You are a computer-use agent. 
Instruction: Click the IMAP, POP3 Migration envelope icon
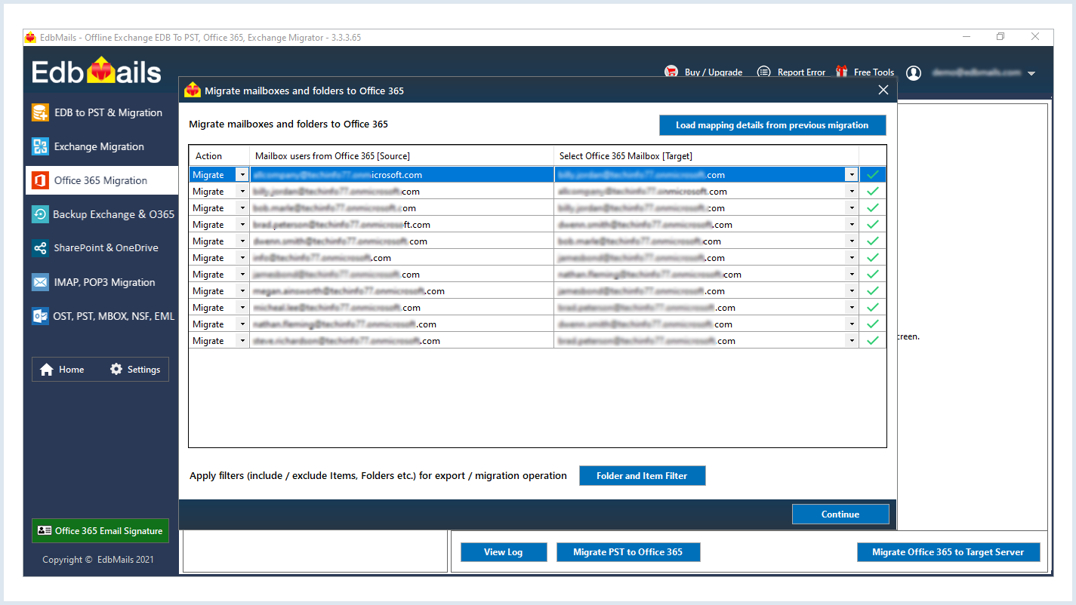[x=40, y=282]
